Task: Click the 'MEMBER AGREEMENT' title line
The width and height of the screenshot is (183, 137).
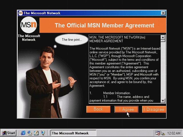Action: tap(106, 41)
